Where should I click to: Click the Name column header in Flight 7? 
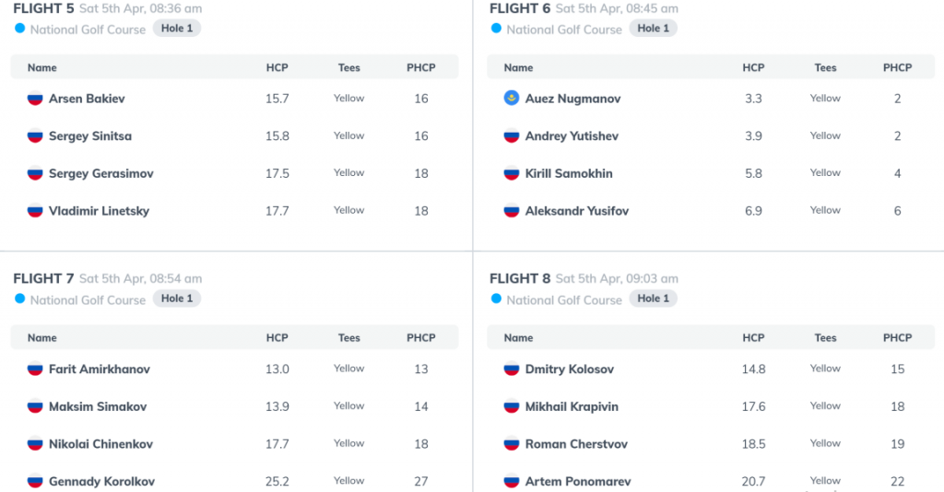42,337
